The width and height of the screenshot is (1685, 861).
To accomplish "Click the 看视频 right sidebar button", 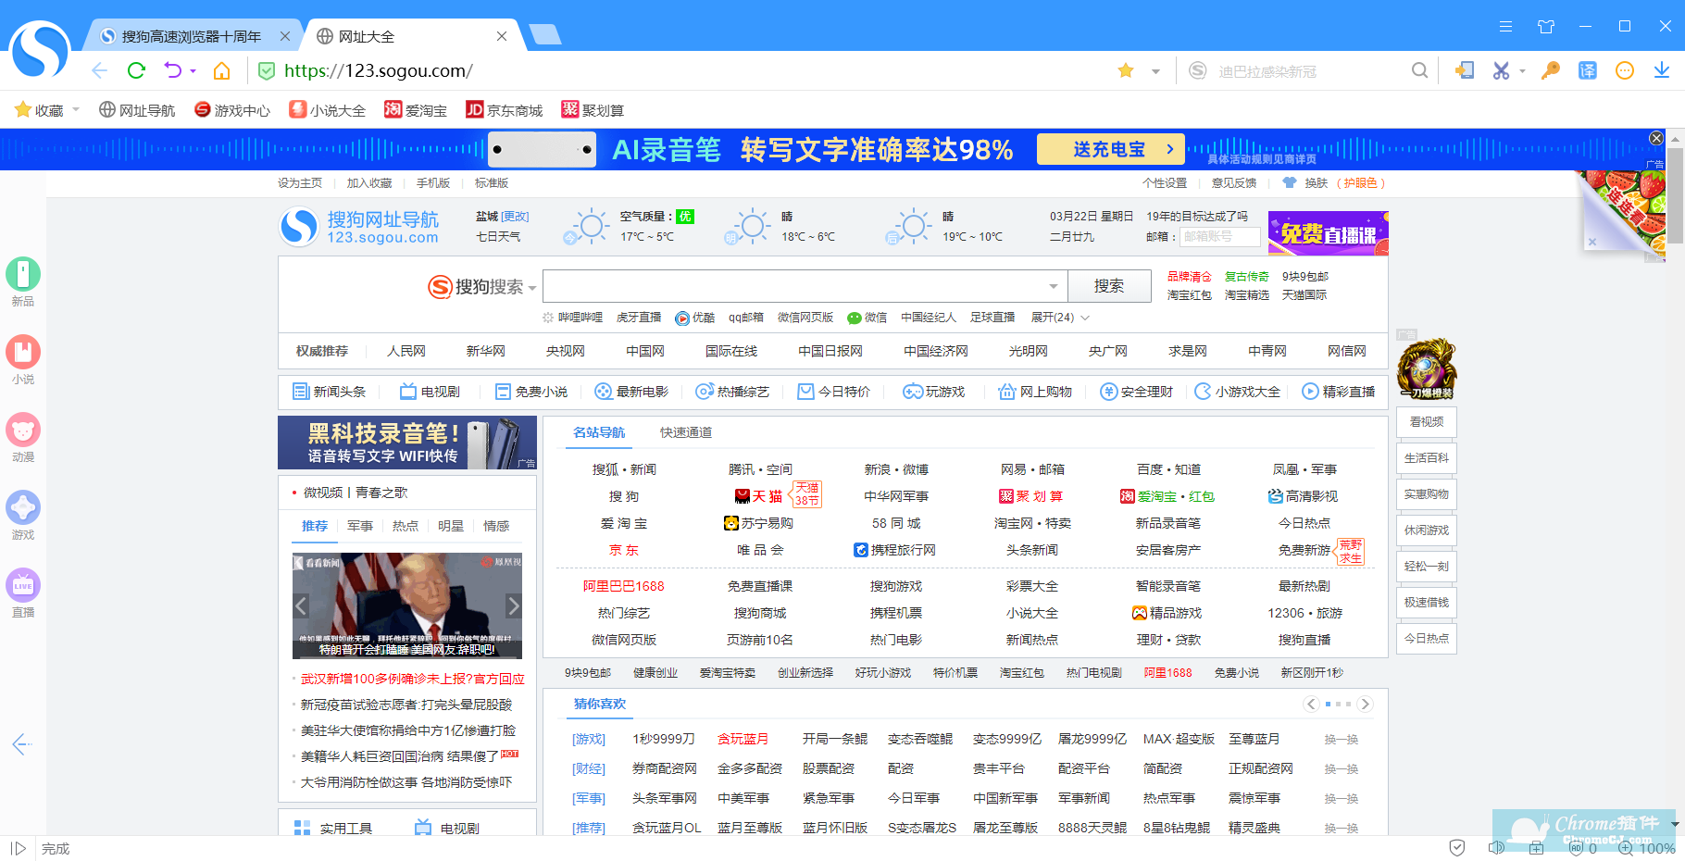I will pyautogui.click(x=1427, y=422).
